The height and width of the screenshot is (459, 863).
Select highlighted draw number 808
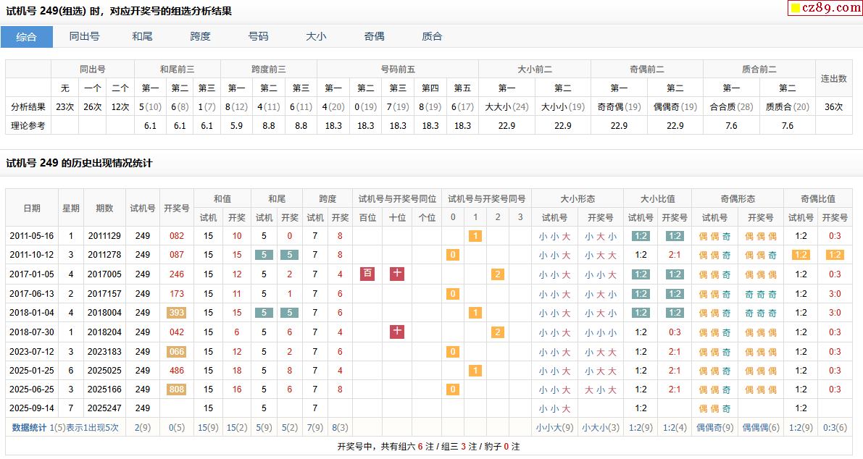tap(177, 389)
